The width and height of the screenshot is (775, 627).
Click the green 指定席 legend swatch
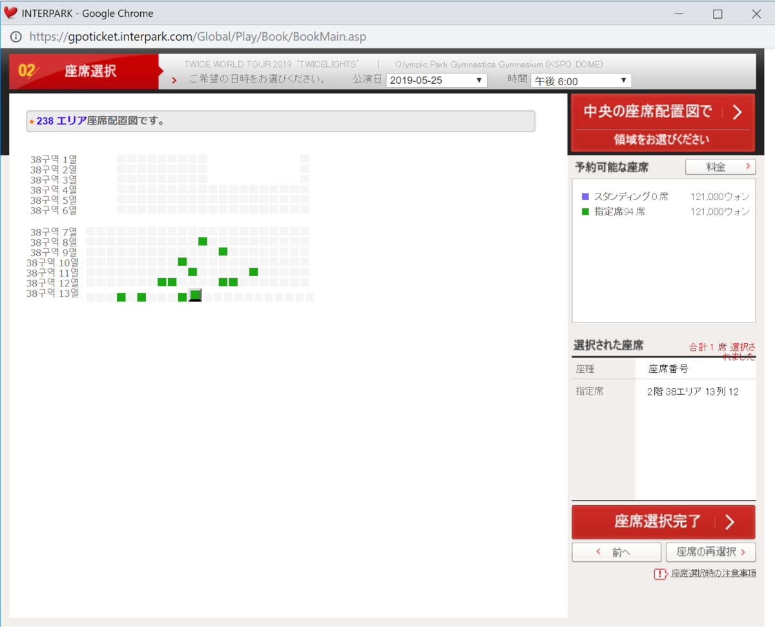click(x=585, y=212)
